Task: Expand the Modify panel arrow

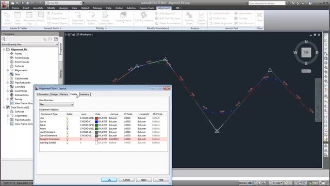Action: [106, 28]
